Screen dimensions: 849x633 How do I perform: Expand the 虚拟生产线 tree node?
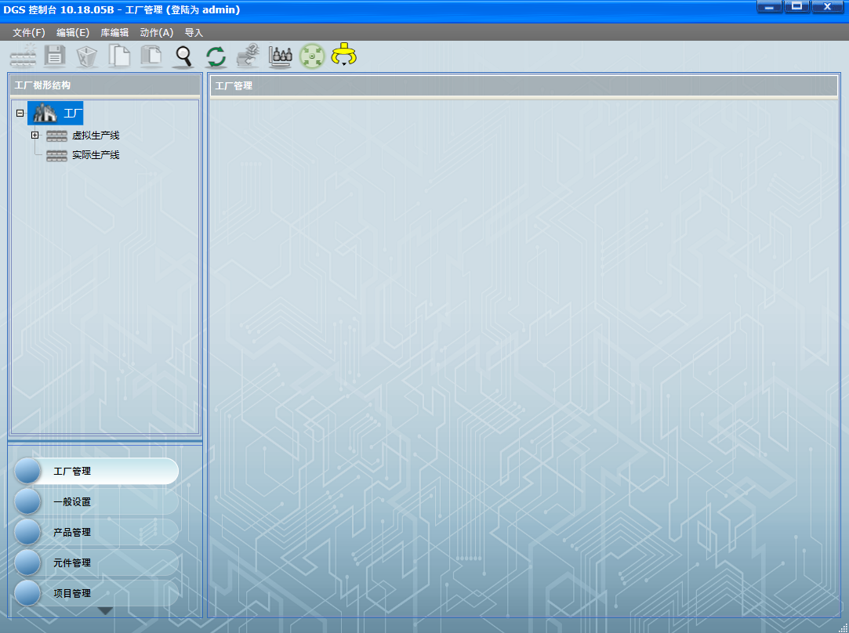(34, 136)
